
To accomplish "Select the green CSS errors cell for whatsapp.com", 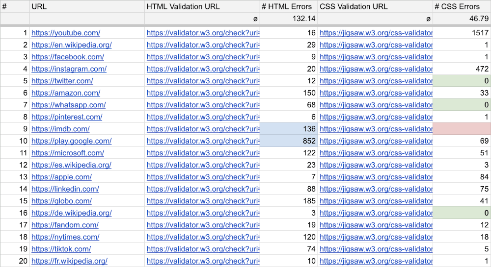I will 462,105.
